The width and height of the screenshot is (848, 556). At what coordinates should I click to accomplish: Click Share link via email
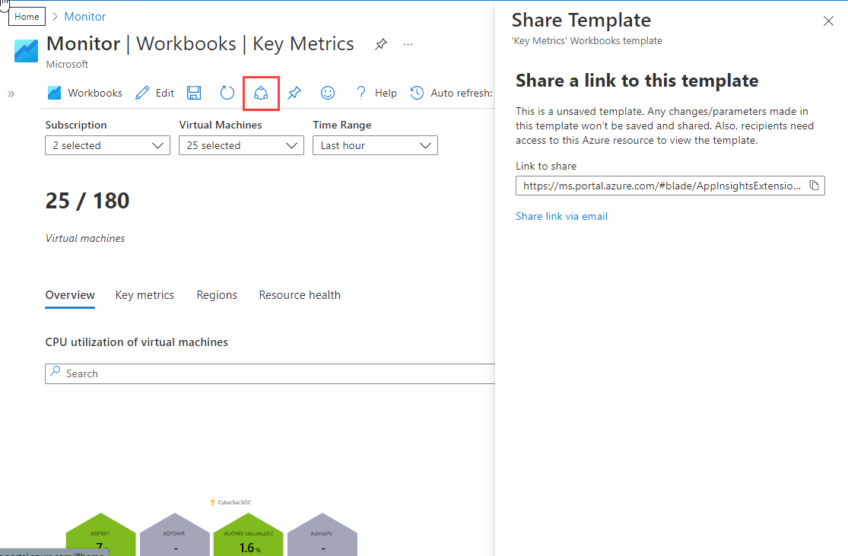561,216
